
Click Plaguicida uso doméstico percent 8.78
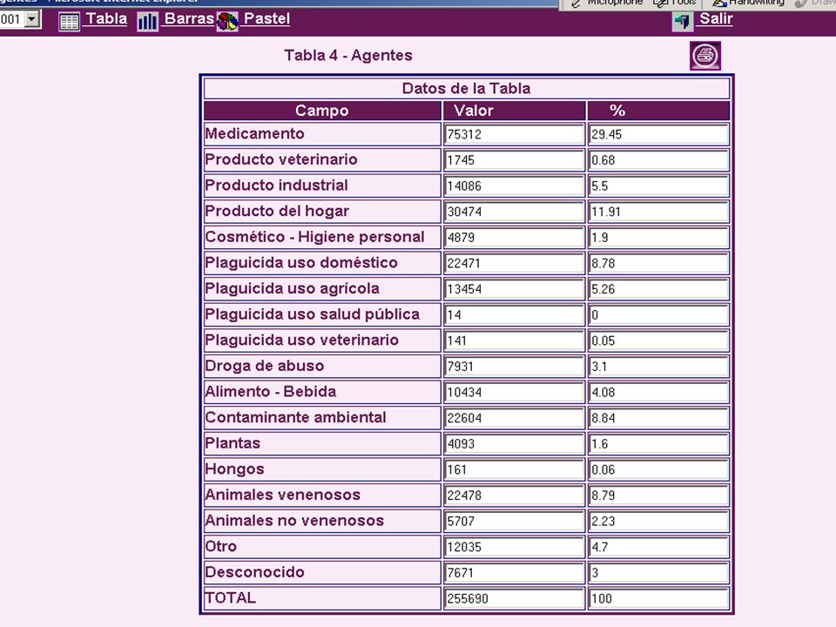pyautogui.click(x=658, y=263)
